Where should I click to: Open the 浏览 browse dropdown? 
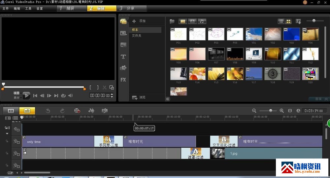pos(139,98)
